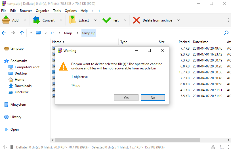Click temp folder in breadcrumb path
Image resolution: width=231 pixels, height=151 pixels.
point(68,33)
